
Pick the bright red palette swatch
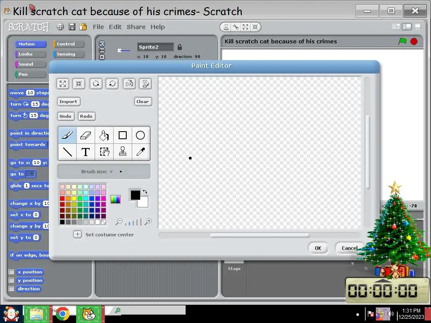pos(62,199)
